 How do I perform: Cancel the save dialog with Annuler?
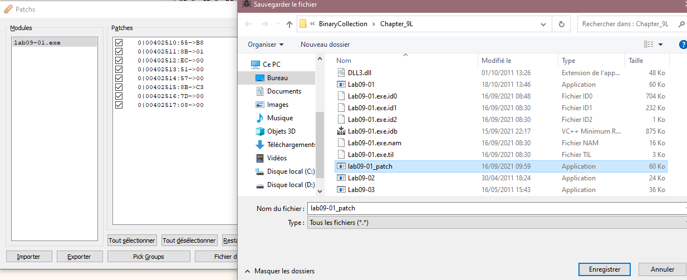click(x=663, y=269)
